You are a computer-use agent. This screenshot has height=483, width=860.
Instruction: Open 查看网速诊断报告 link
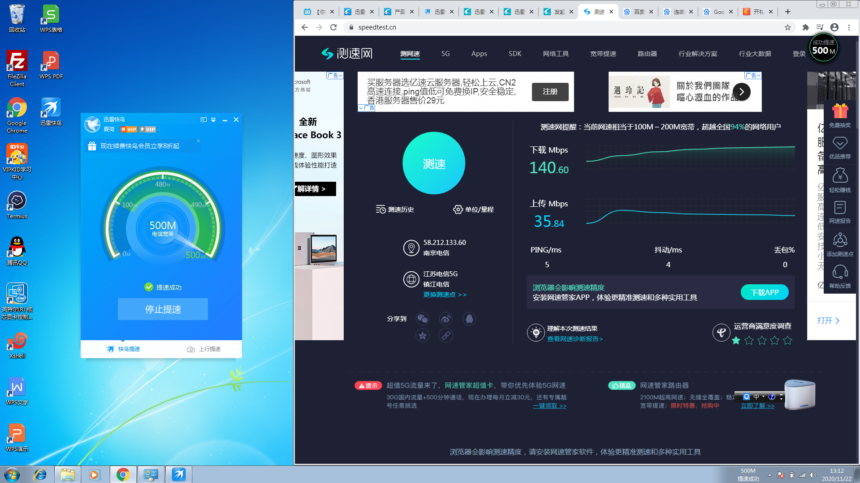coord(575,339)
